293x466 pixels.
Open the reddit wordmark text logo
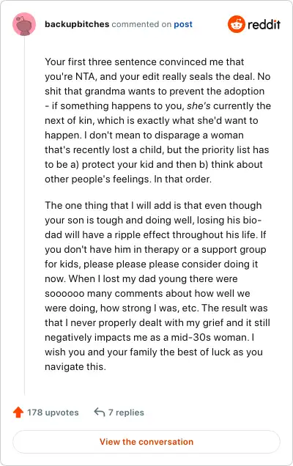(x=264, y=24)
